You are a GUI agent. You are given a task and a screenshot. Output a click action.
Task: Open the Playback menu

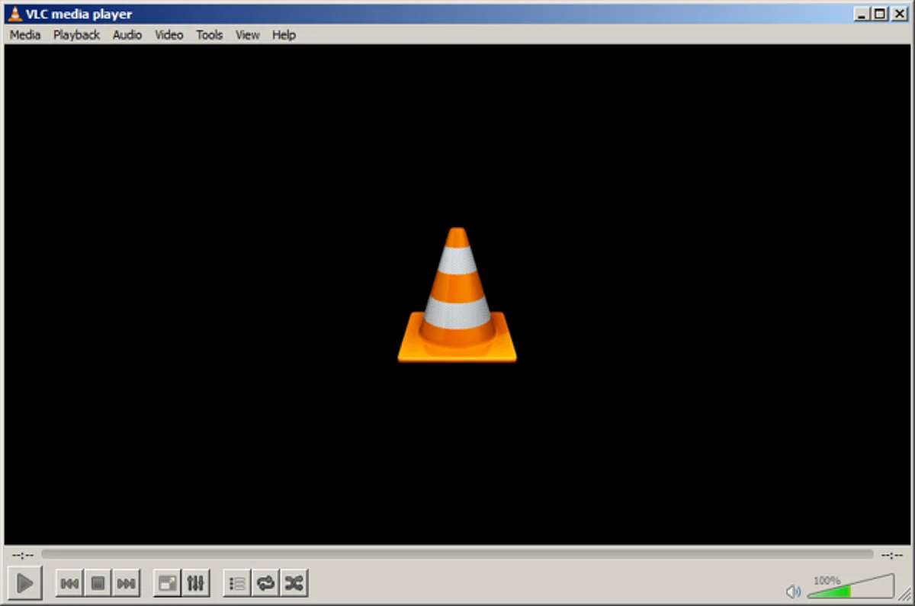(x=76, y=34)
